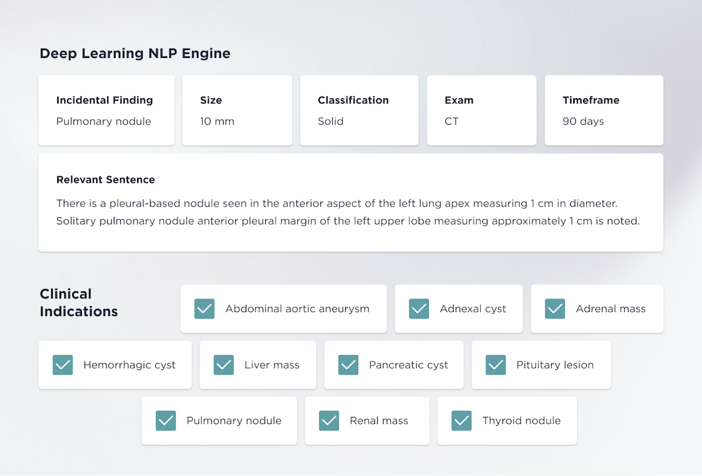
Task: Uncheck the Abdominal aortic aneurysm checkbox
Action: click(x=205, y=309)
